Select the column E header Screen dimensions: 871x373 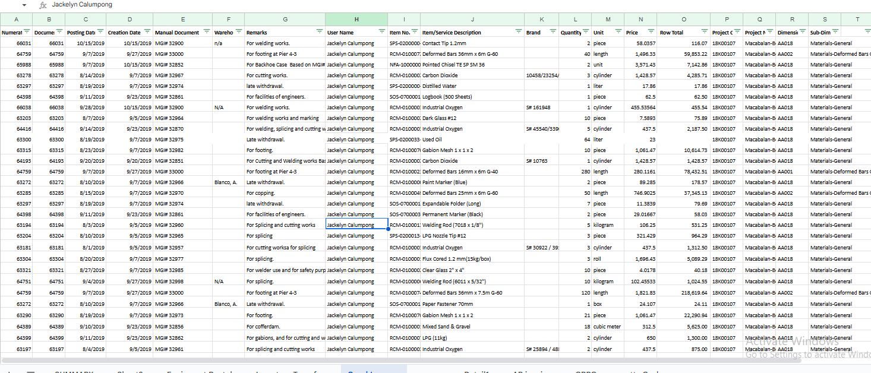183,20
